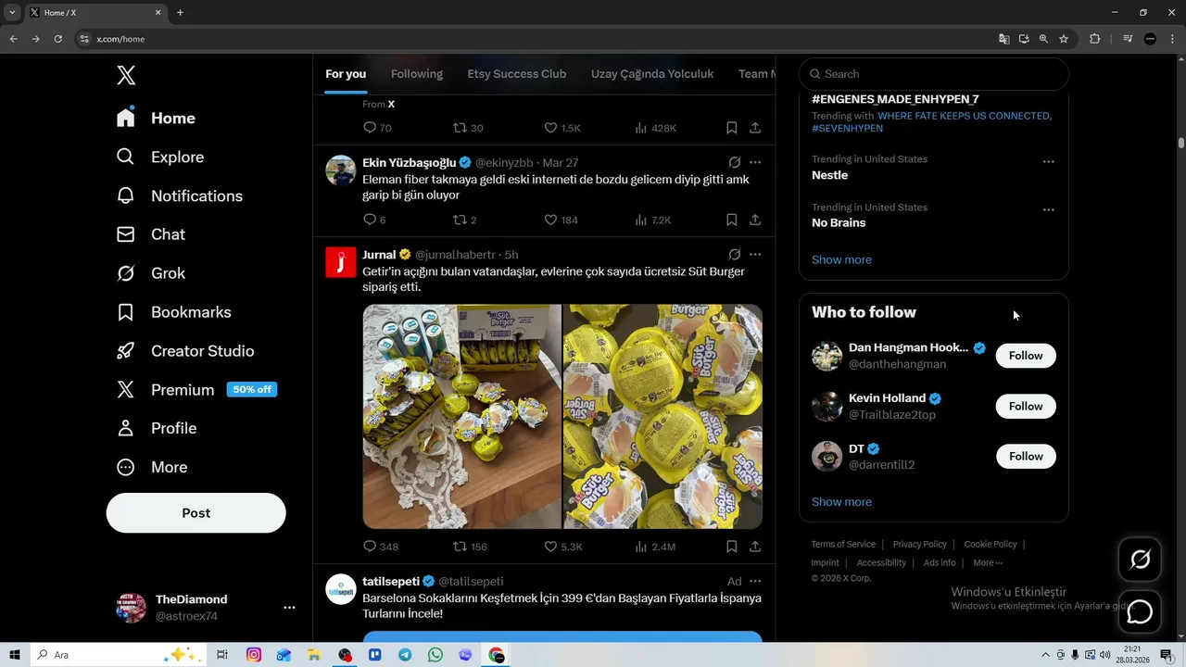The image size is (1186, 667).
Task: Switch to the Etsy Success Club tab
Action: pos(516,74)
